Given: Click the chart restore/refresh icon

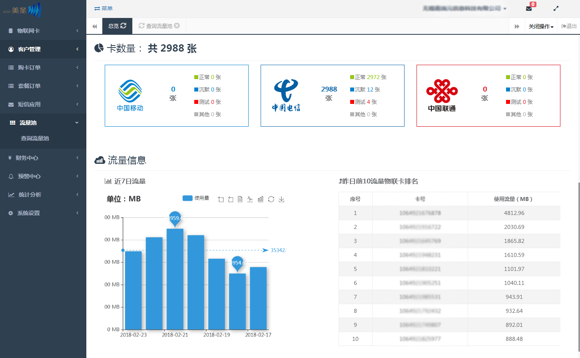Looking at the screenshot, I should (x=271, y=199).
